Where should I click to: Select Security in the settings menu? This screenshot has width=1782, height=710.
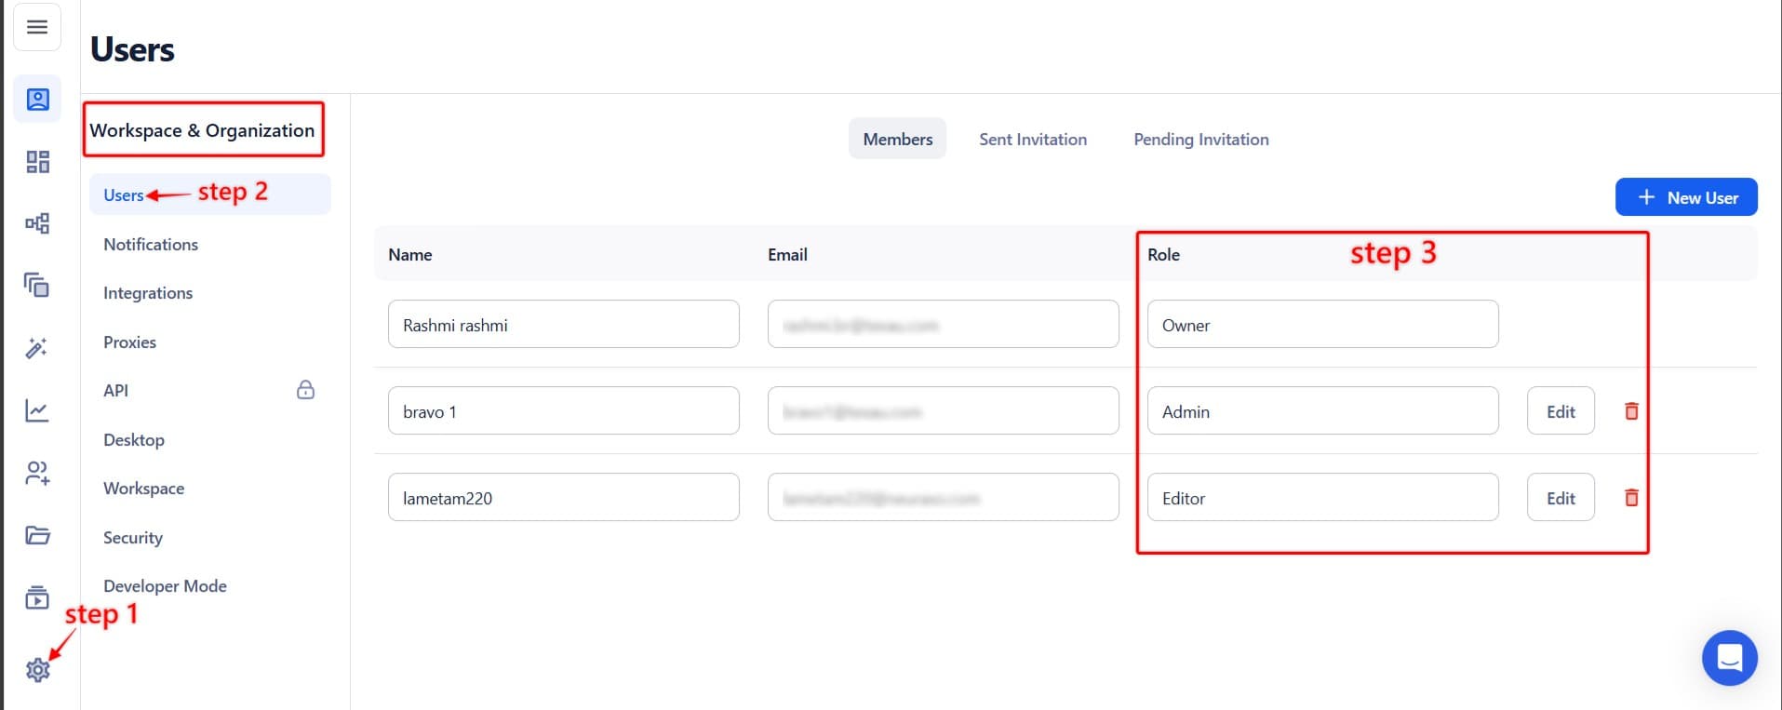[133, 538]
